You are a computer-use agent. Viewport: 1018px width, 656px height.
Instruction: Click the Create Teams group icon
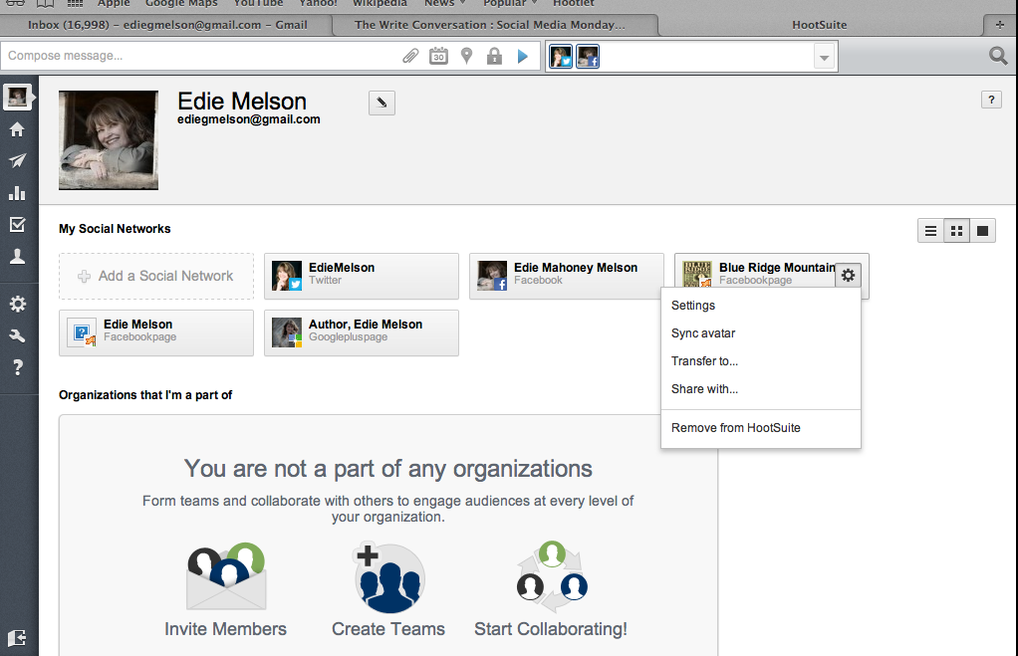[x=388, y=577]
